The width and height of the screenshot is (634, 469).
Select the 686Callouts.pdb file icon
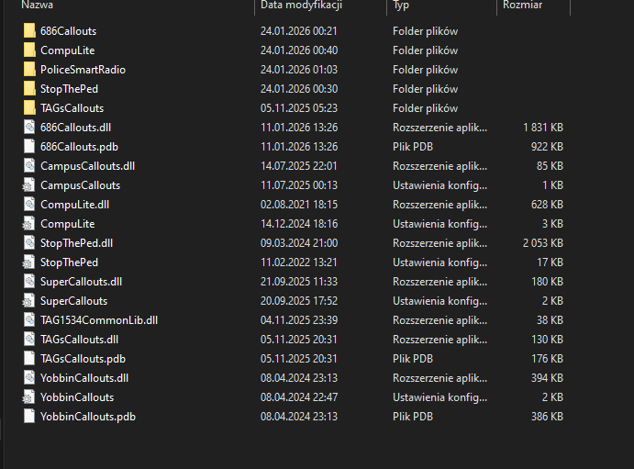tap(31, 147)
